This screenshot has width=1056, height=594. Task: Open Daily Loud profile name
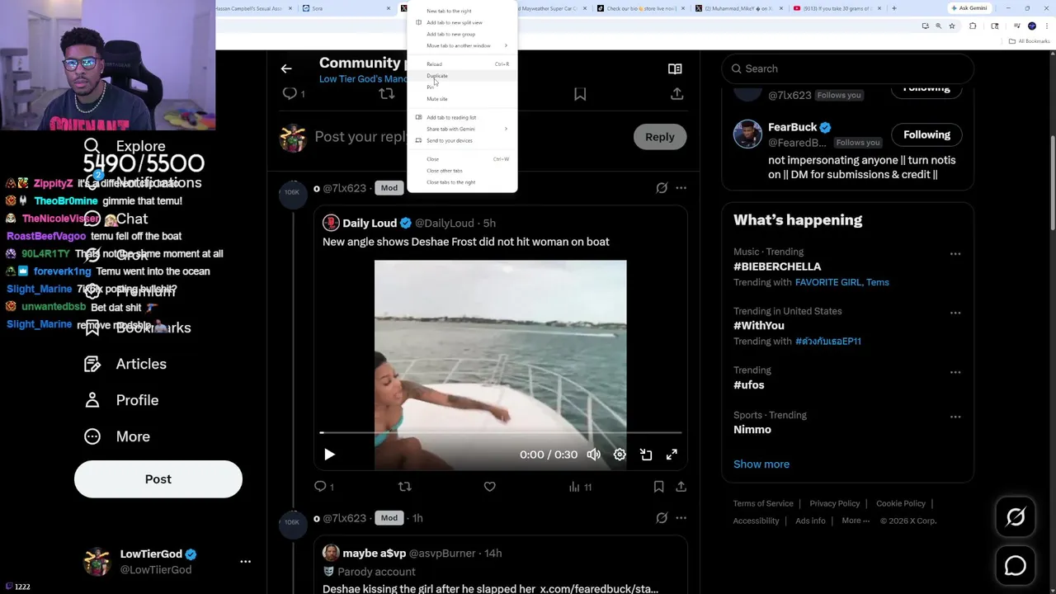370,224
